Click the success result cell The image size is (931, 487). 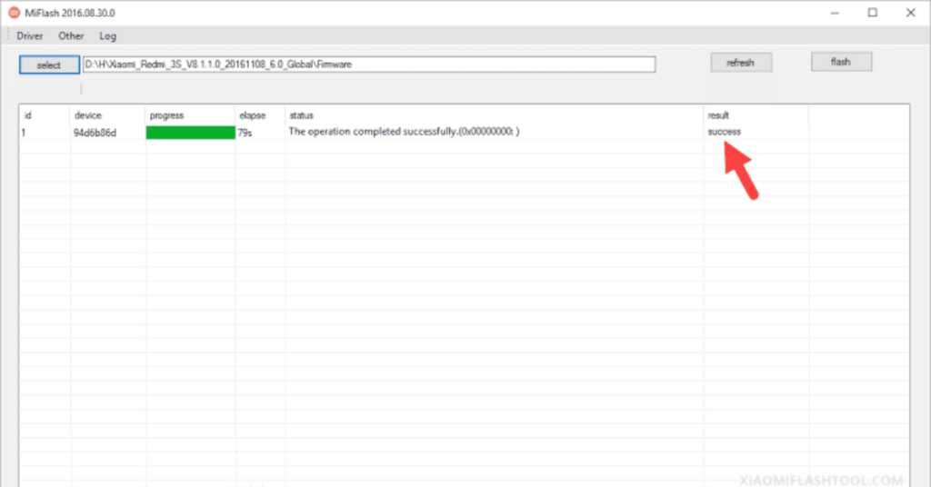coord(724,132)
